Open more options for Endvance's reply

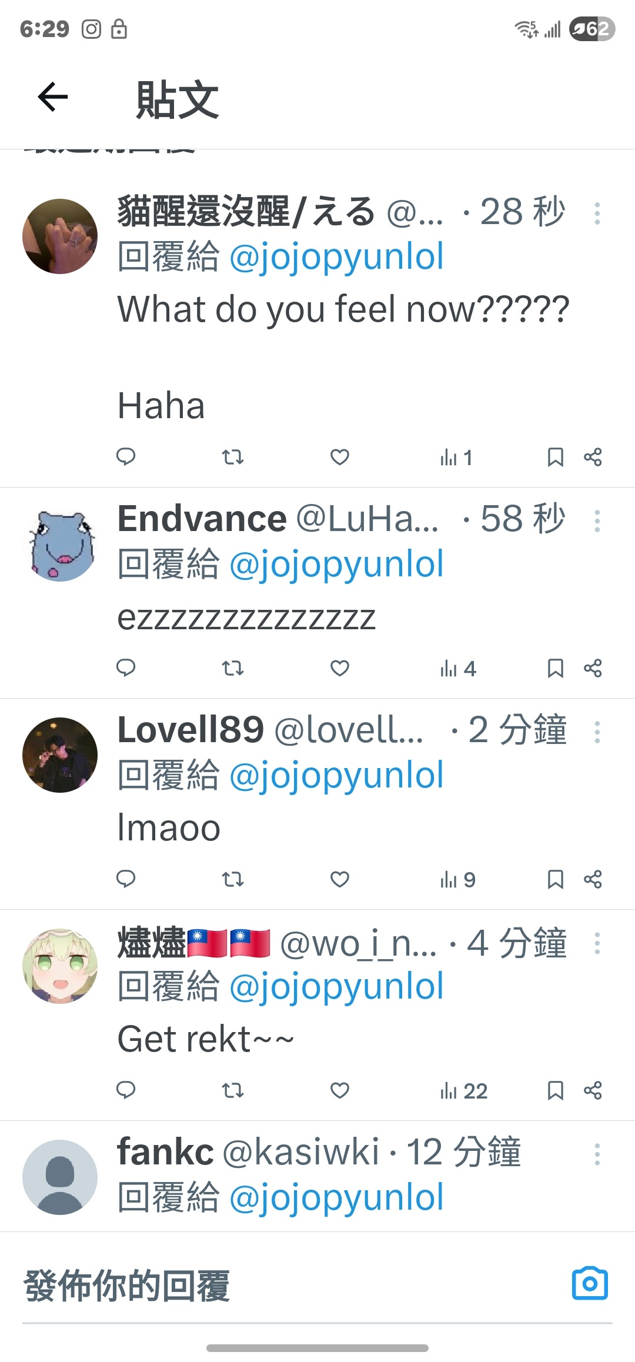[597, 521]
